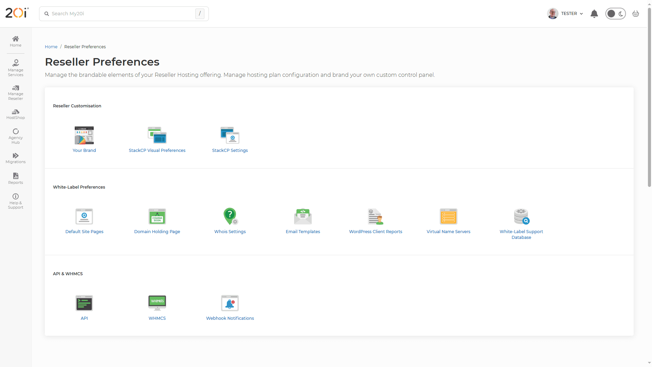Click the Virtual Name Servers icon
This screenshot has height=367, width=652.
click(x=449, y=216)
